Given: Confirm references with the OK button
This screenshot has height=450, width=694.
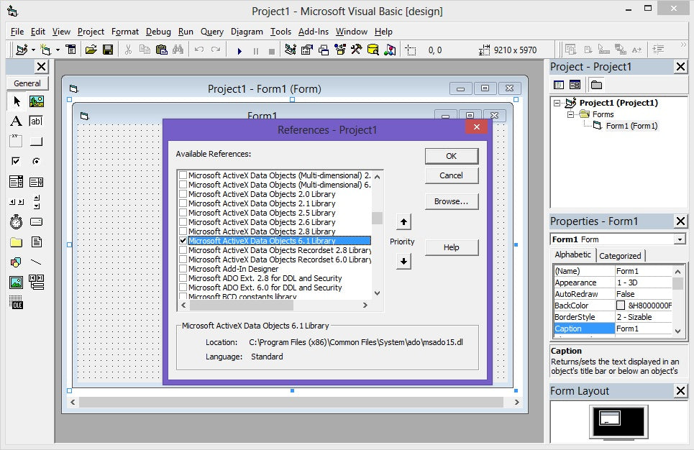Looking at the screenshot, I should [x=451, y=156].
